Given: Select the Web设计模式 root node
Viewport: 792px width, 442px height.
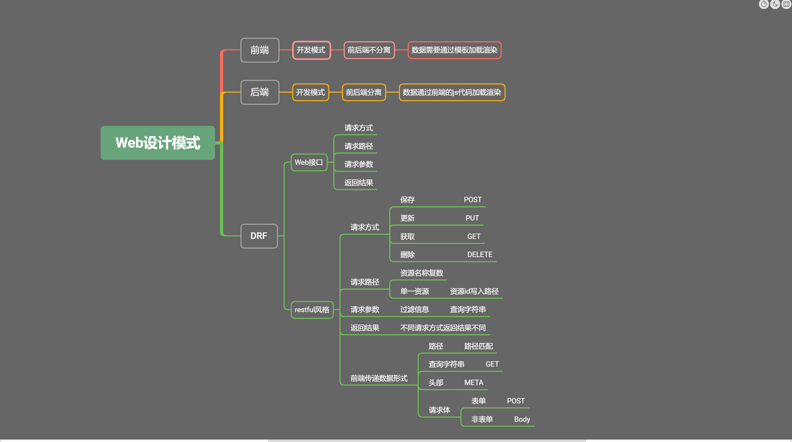Looking at the screenshot, I should [x=158, y=143].
